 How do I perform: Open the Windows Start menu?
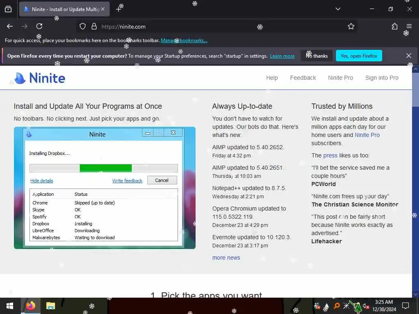tap(10, 306)
